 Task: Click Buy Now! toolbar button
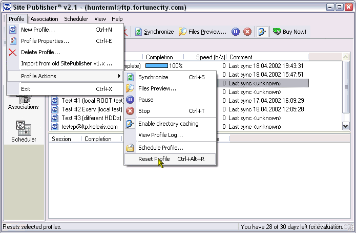[x=289, y=32]
